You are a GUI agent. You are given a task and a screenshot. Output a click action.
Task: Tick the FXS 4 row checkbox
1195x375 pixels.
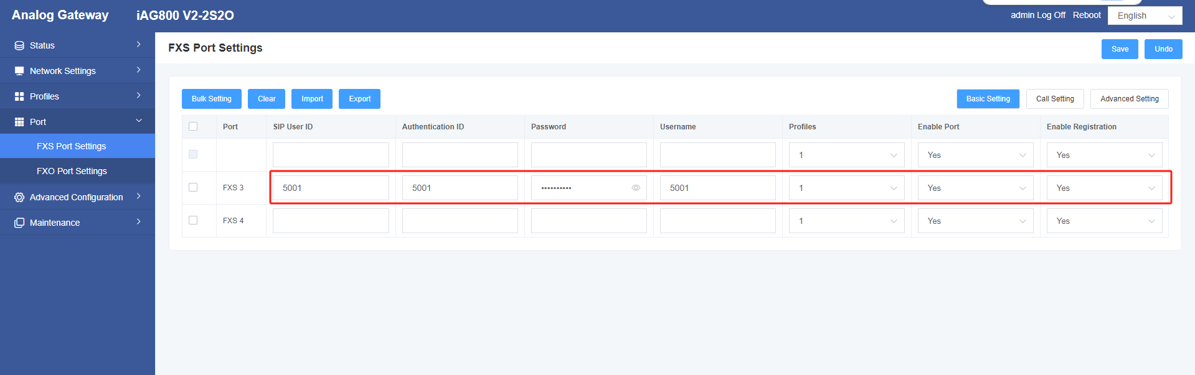coord(193,220)
